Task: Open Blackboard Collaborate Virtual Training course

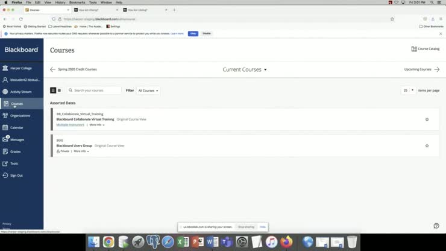Action: [x=85, y=119]
